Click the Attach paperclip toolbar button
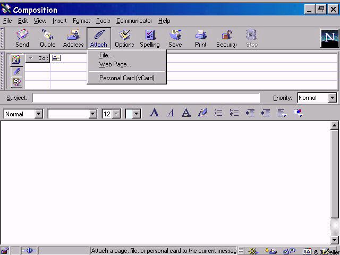 tap(99, 38)
